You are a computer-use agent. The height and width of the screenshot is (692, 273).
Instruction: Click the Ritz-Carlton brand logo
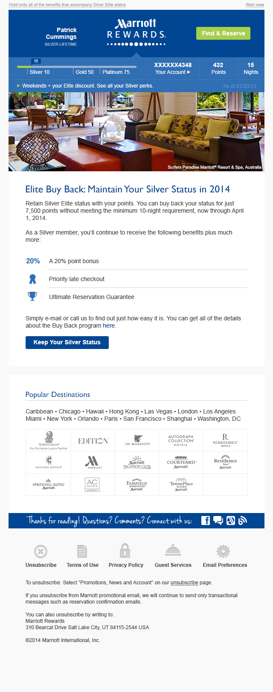click(49, 440)
